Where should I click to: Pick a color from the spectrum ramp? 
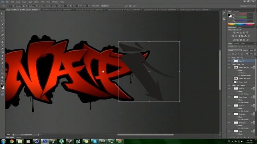coord(241,24)
